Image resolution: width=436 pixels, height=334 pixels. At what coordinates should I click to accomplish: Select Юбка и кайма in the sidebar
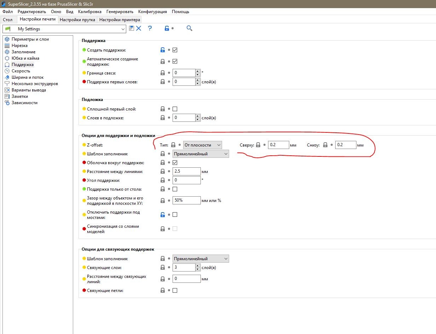point(25,58)
